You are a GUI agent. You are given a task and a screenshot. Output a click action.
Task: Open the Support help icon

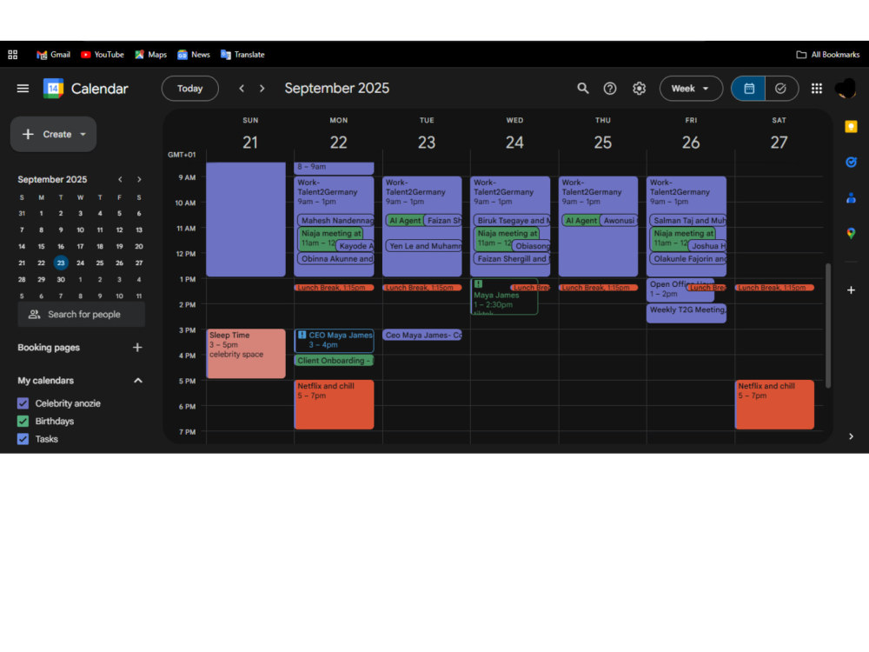(610, 88)
